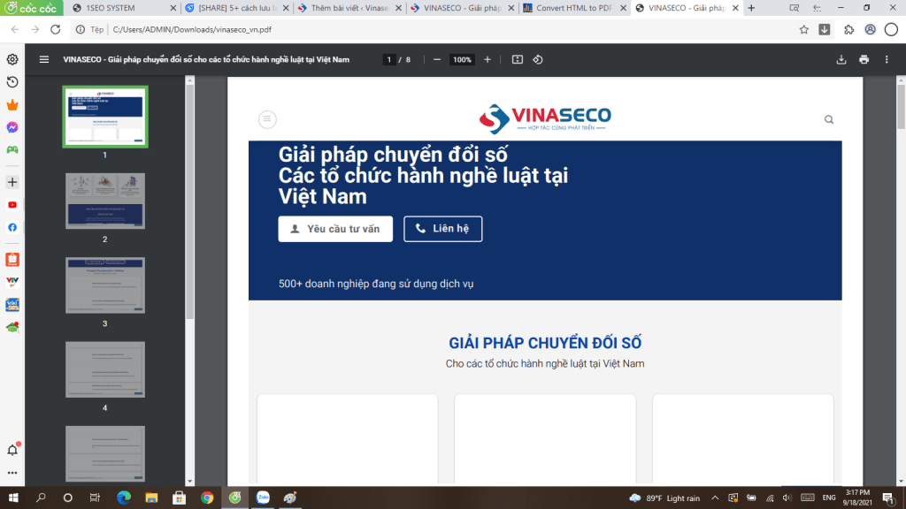This screenshot has width=906, height=509.
Task: Click the PDF page number field
Action: 389,59
